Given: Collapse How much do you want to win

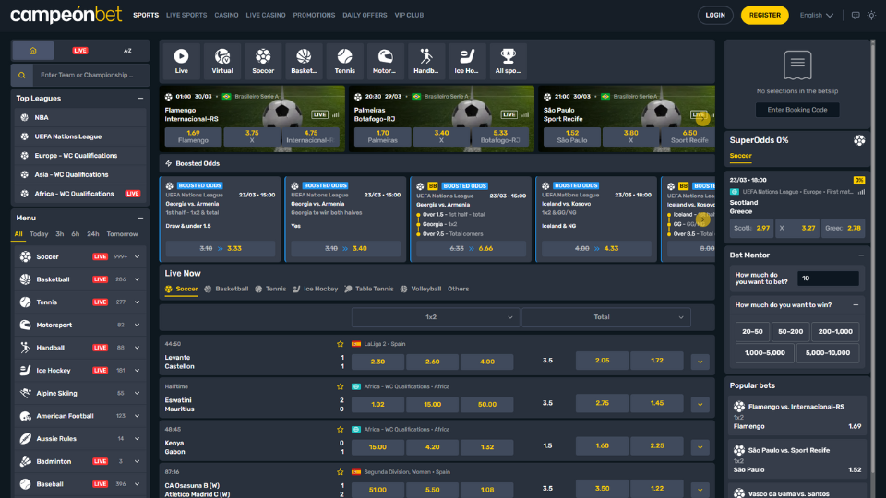Looking at the screenshot, I should [856, 305].
